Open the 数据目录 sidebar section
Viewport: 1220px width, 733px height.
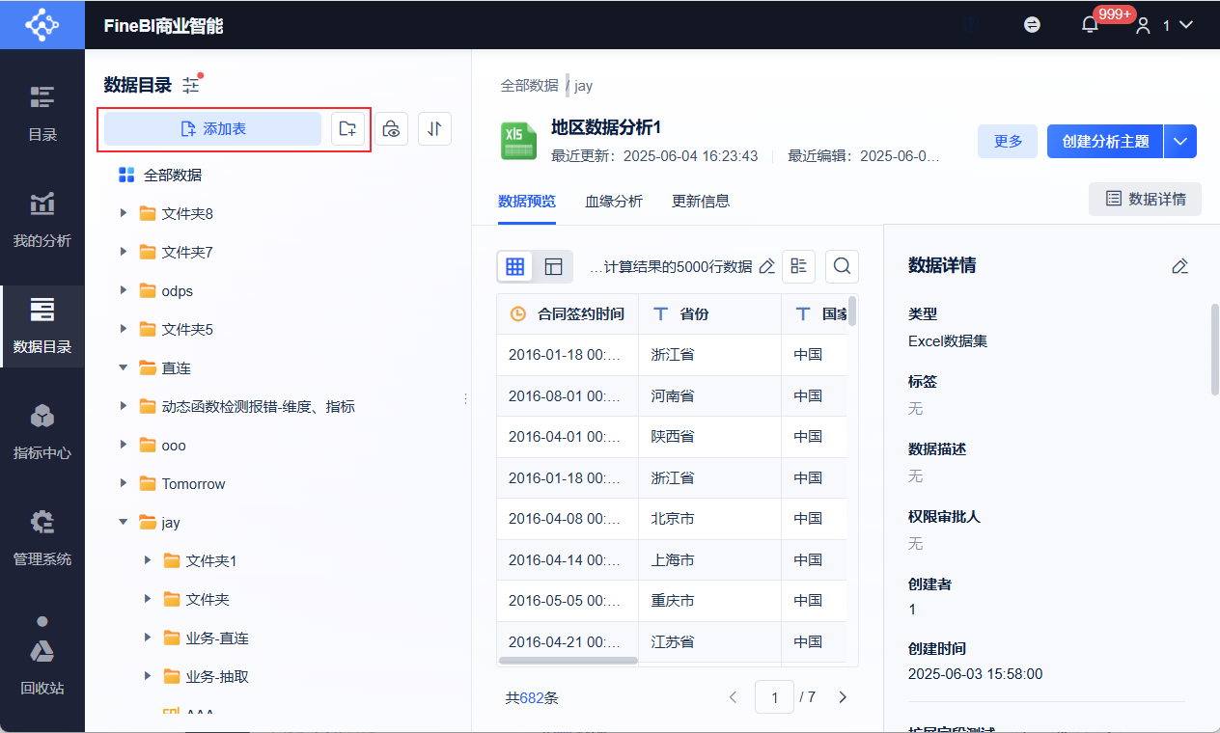coord(42,327)
